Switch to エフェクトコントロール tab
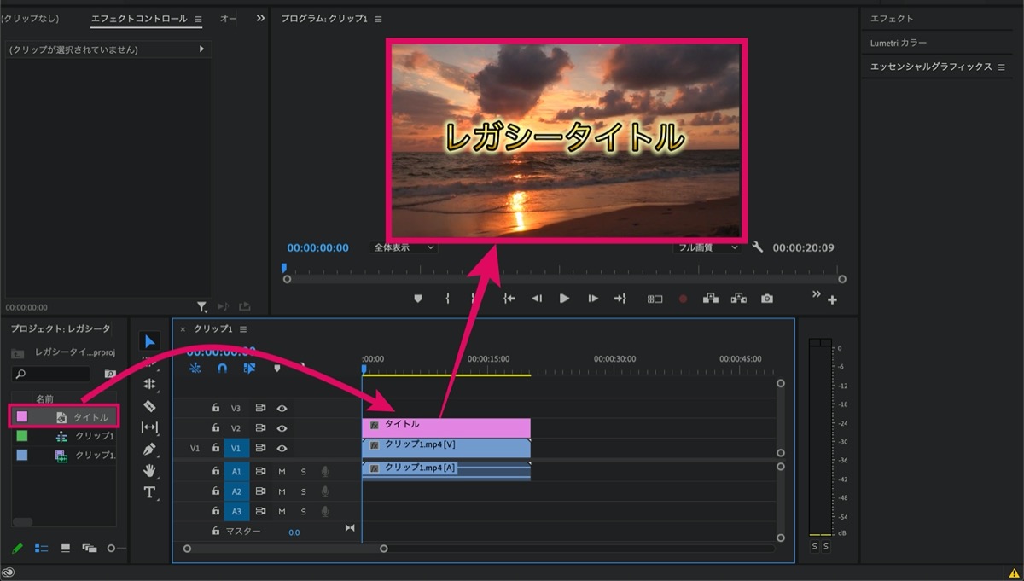The width and height of the screenshot is (1024, 581). 139,19
